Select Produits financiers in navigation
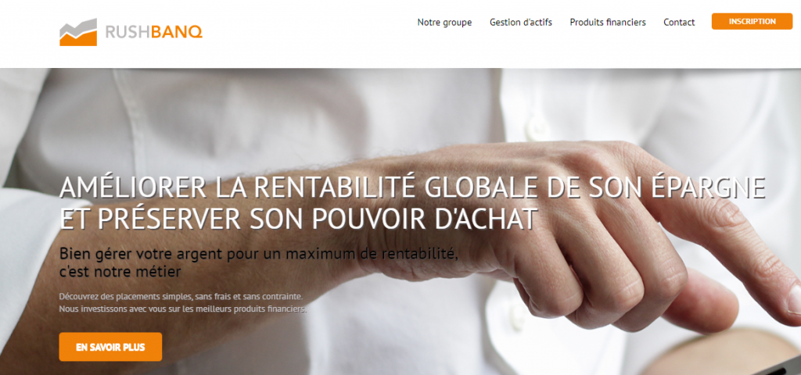The image size is (801, 375). click(x=607, y=23)
